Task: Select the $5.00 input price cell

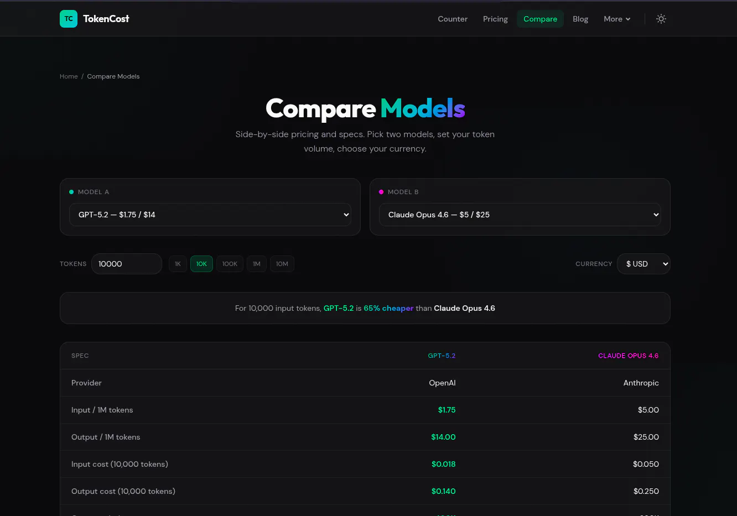Action: coord(648,410)
